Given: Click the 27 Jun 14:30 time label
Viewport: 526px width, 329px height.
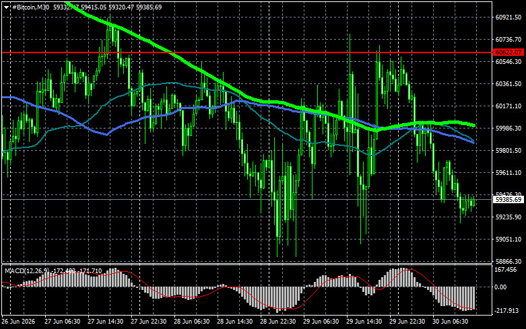Looking at the screenshot, I should point(105,322).
